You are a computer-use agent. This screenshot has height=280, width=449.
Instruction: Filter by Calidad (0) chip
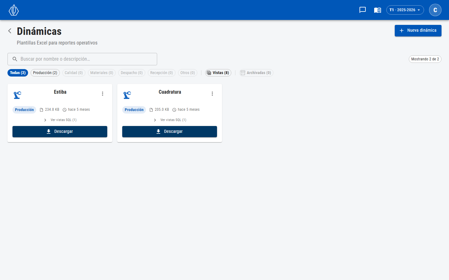(x=74, y=73)
